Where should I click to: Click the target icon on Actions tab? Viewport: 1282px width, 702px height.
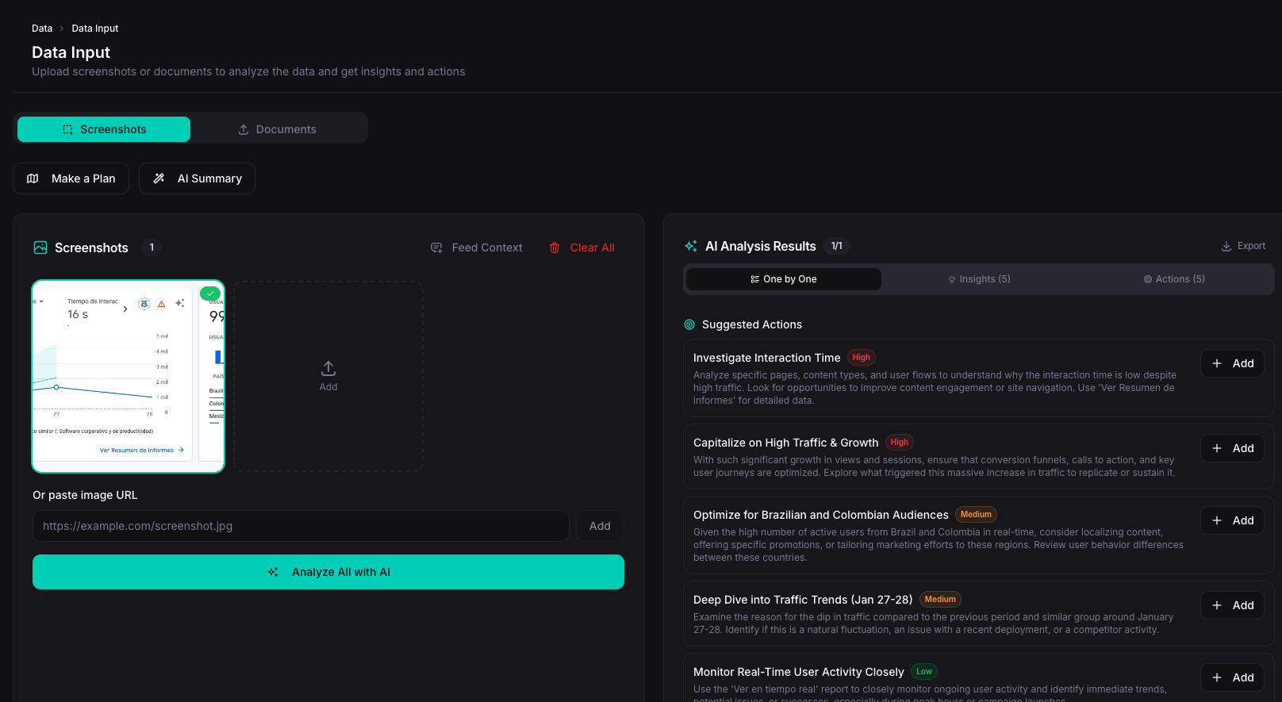pyautogui.click(x=1148, y=279)
